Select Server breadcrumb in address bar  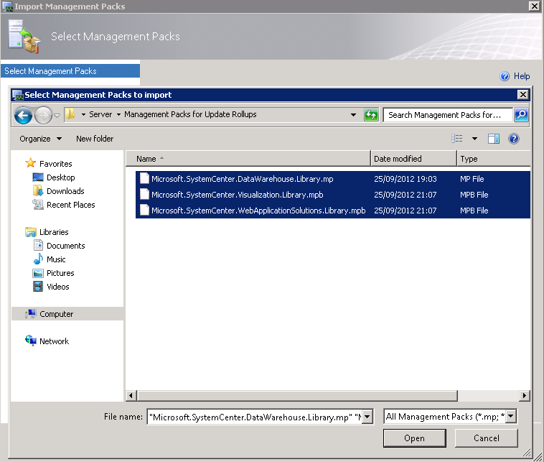click(x=100, y=114)
